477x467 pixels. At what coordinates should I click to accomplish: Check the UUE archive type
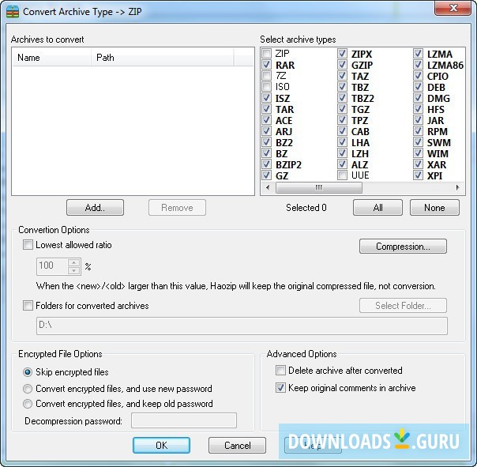coord(342,175)
